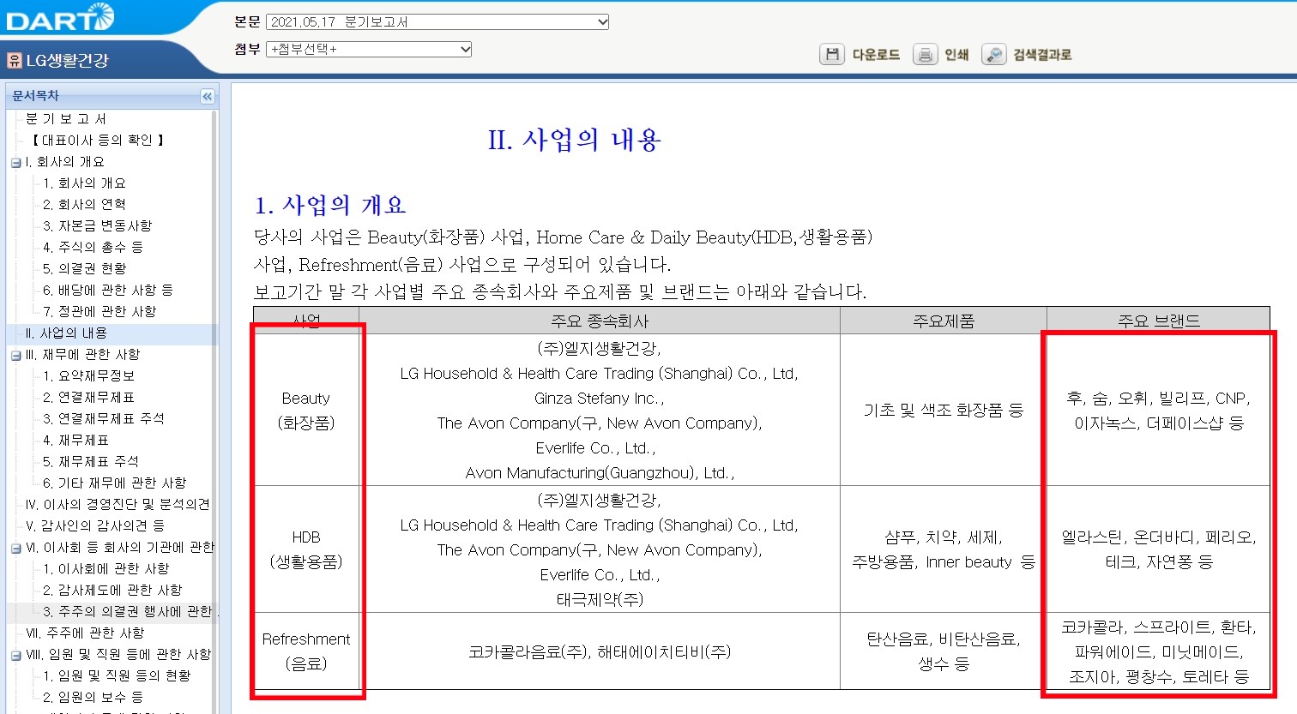Open VII. 주주에 관한 사항
This screenshot has width=1297, height=714.
(x=85, y=633)
